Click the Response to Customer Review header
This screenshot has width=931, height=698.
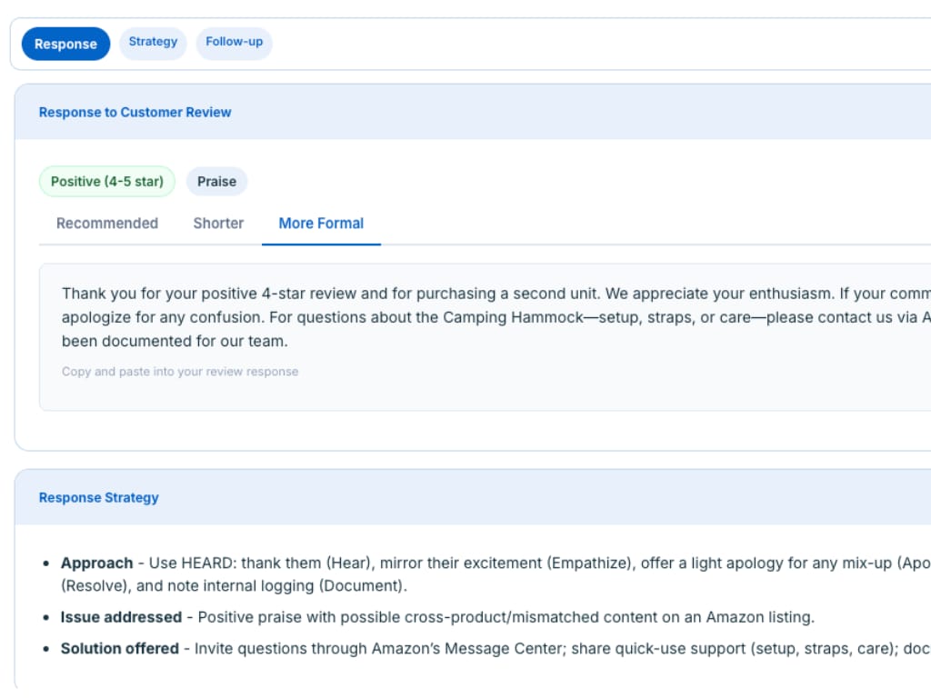135,113
